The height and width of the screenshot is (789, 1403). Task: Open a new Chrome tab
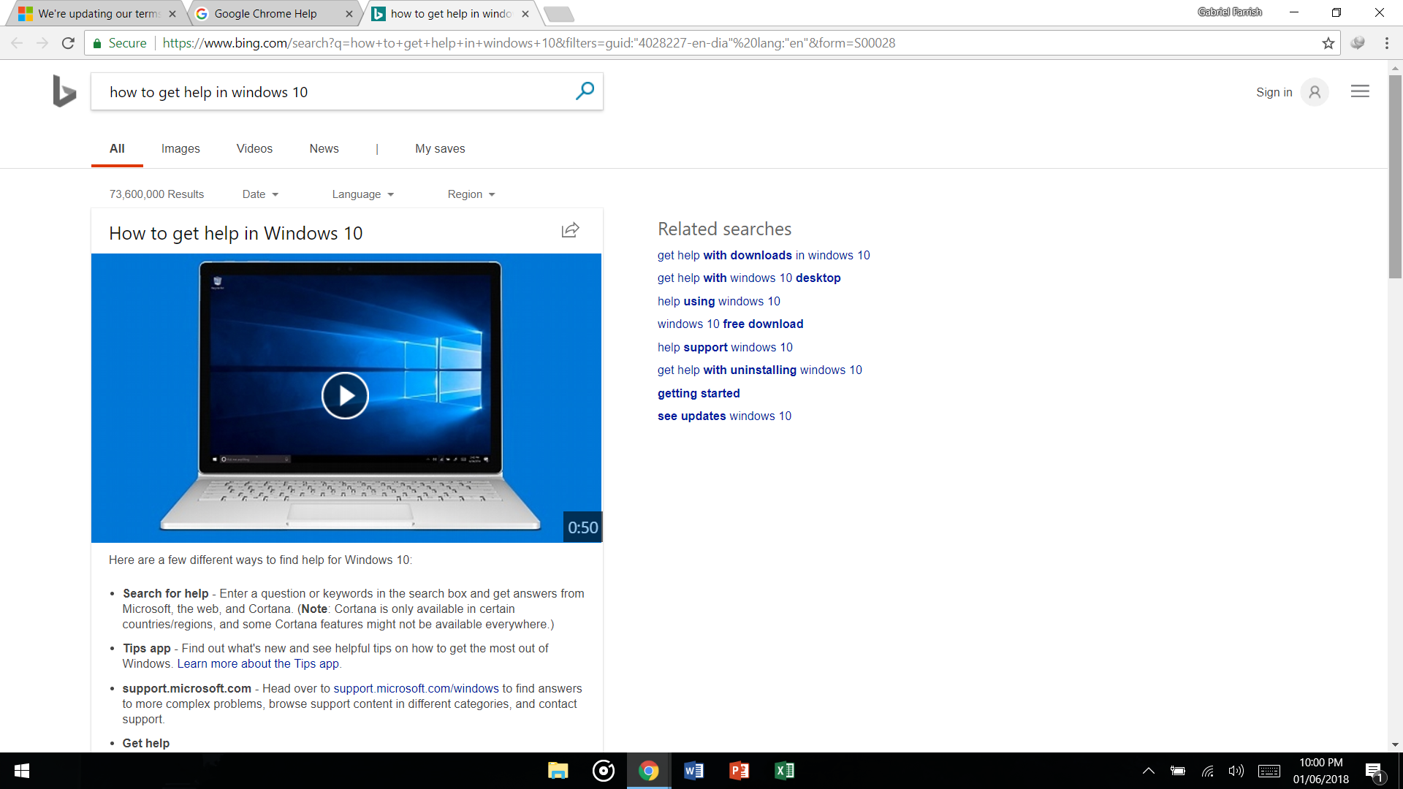[x=559, y=14]
